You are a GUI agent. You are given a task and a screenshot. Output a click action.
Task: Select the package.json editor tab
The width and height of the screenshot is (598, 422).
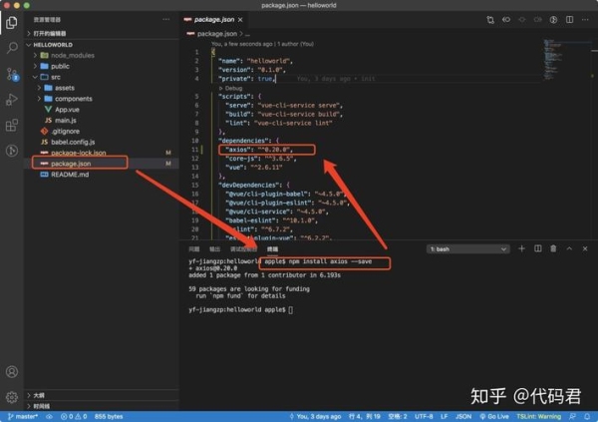213,20
